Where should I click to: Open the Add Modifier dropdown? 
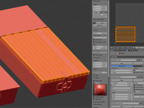pos(127,57)
